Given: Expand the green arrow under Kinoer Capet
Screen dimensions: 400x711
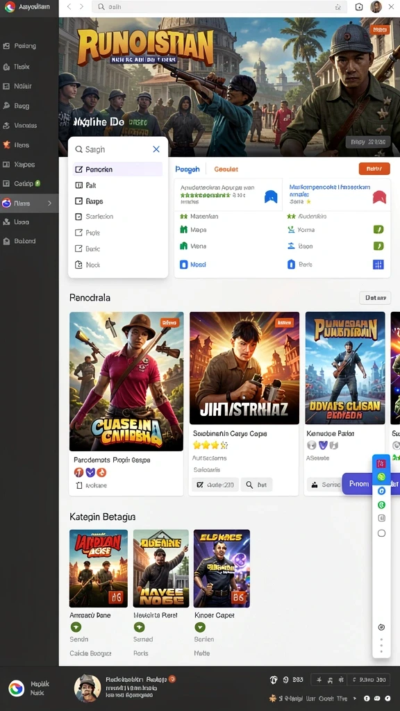Looking at the screenshot, I should [x=200, y=627].
